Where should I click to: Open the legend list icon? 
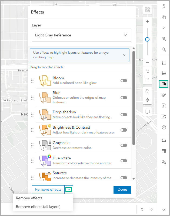pyautogui.click(x=164, y=63)
